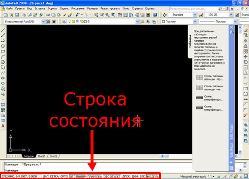Save the drawing using the floppy disk icon
The width and height of the screenshot is (249, 179).
point(17,15)
